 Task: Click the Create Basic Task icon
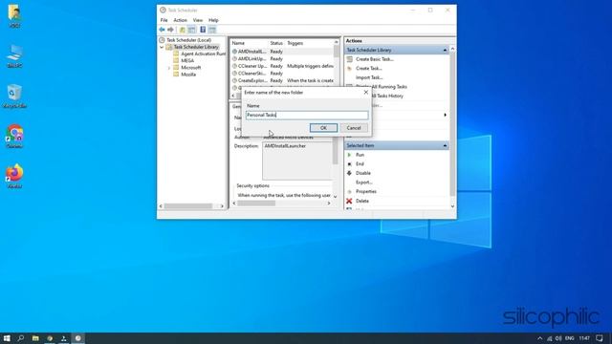pyautogui.click(x=349, y=59)
